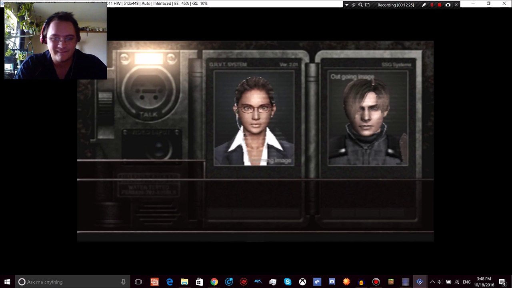Open File Explorer from taskbar
Image resolution: width=512 pixels, height=288 pixels.
(184, 282)
